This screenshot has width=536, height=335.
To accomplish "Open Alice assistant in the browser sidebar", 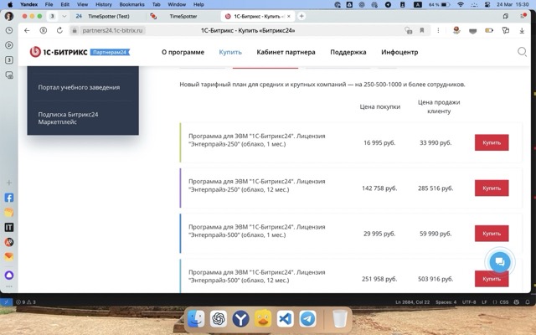I will (x=9, y=274).
